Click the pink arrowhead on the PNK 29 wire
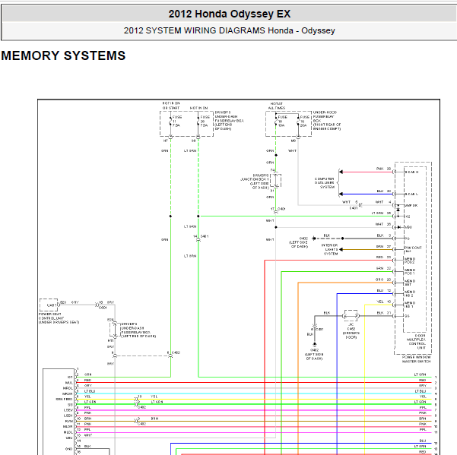The height and width of the screenshot is (455, 457). pos(341,172)
